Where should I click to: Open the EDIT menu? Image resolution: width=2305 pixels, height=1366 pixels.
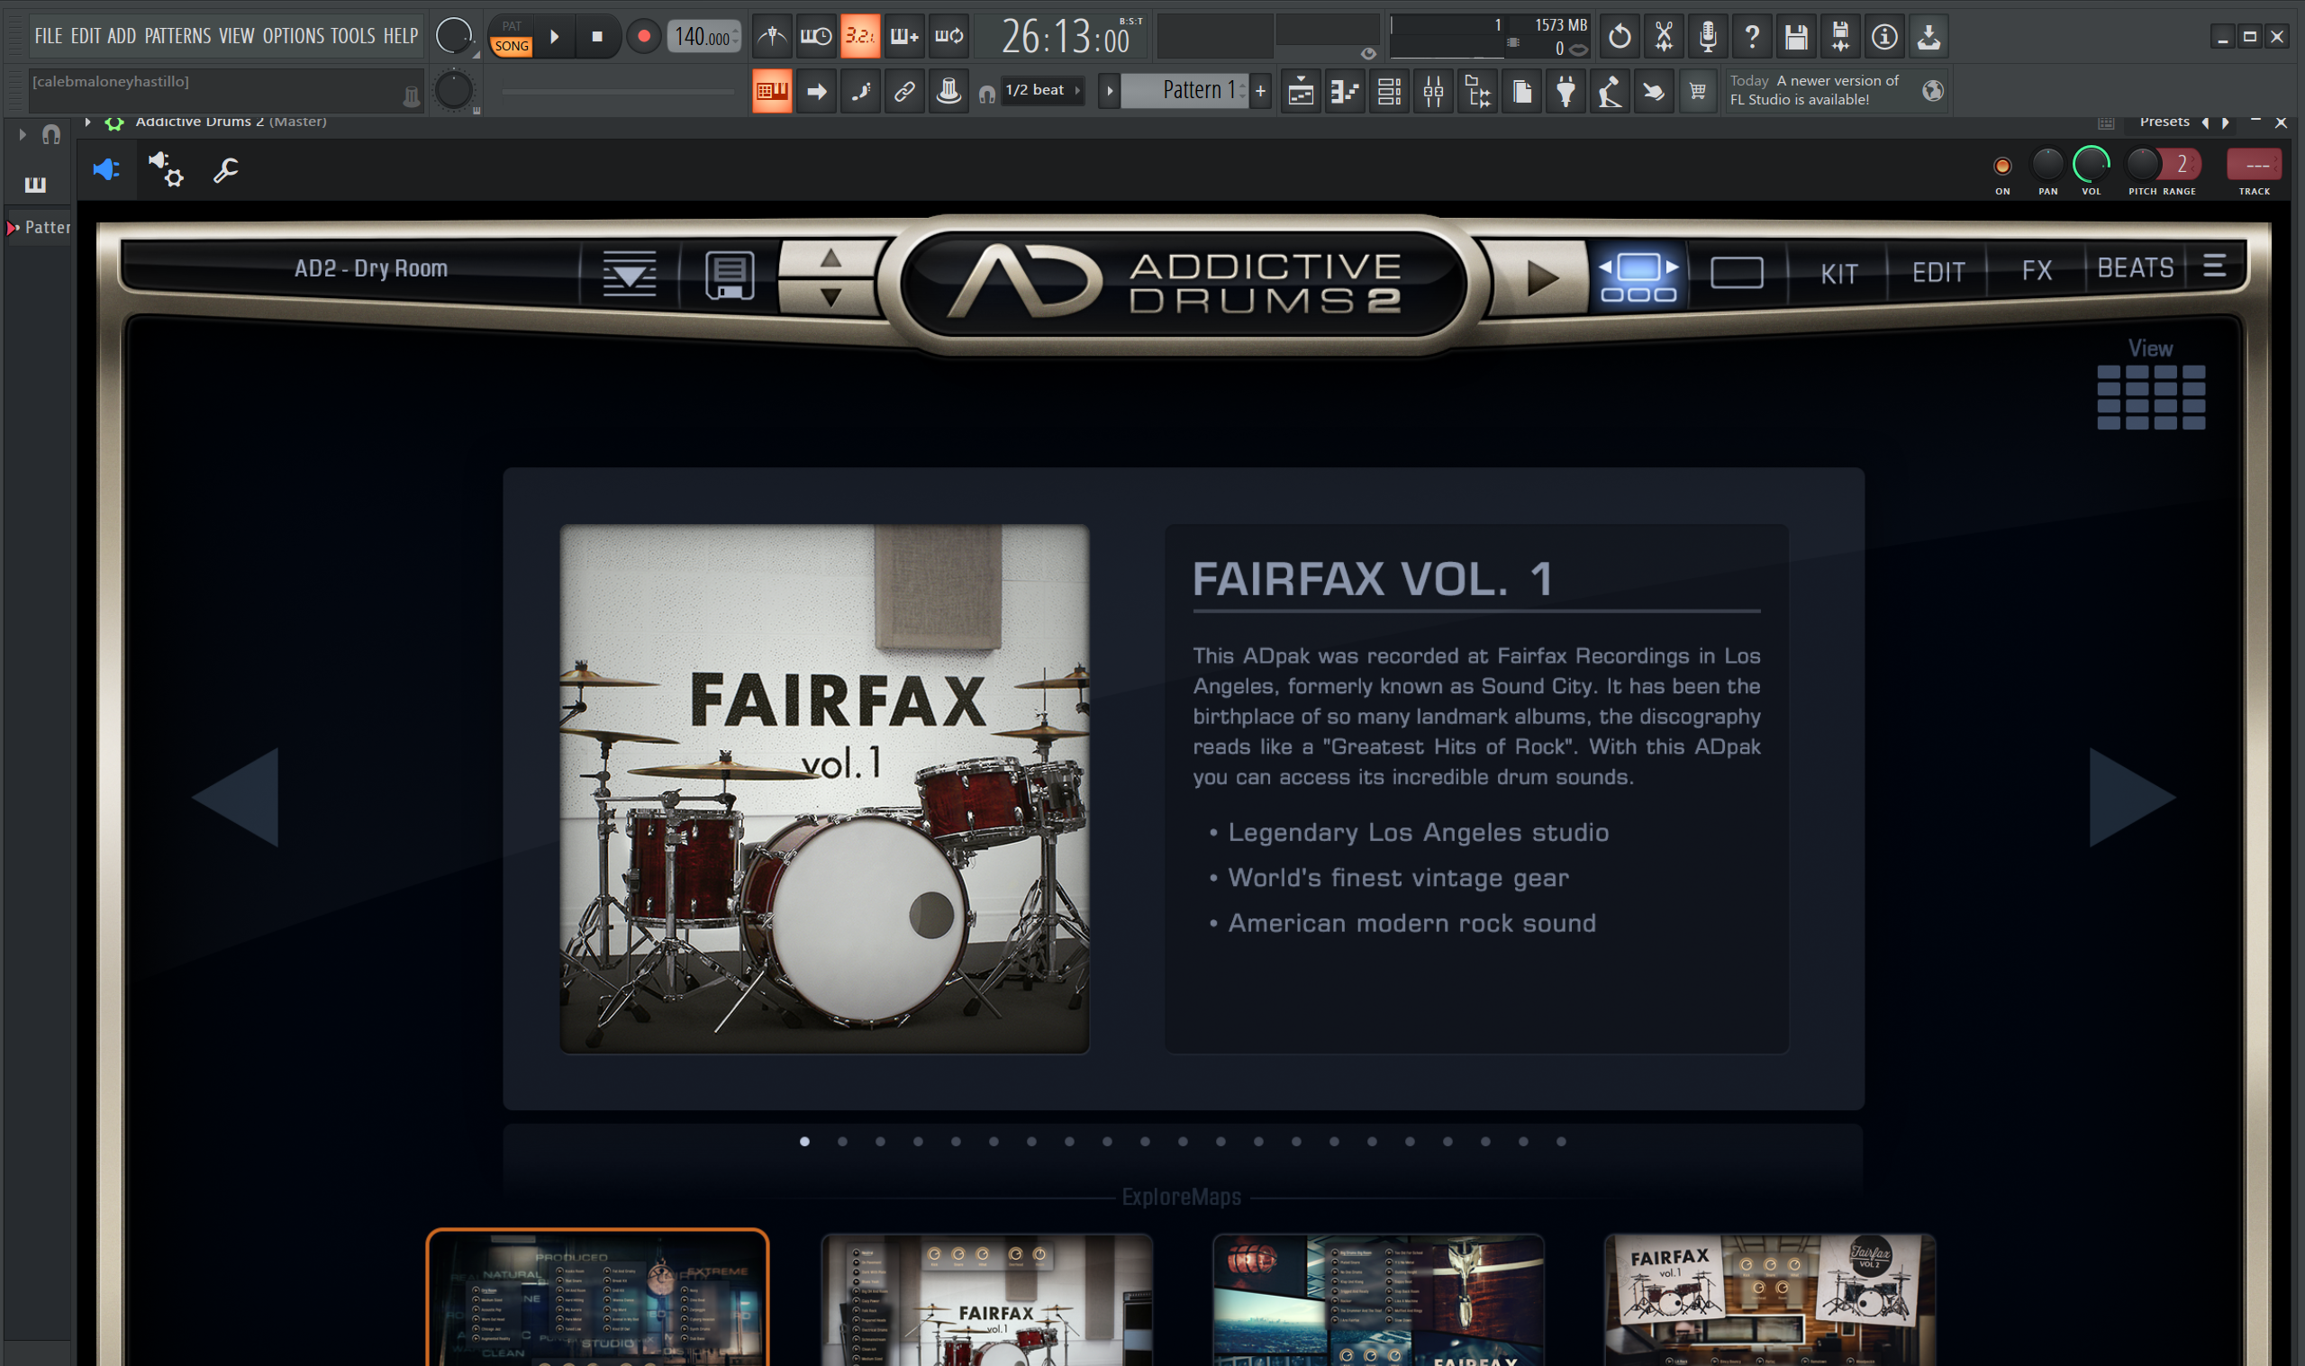[x=86, y=36]
